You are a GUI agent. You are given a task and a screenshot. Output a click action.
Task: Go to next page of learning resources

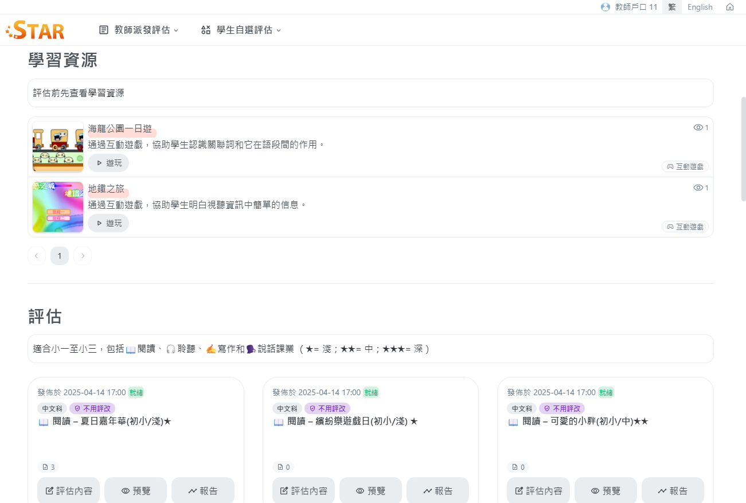pyautogui.click(x=83, y=256)
